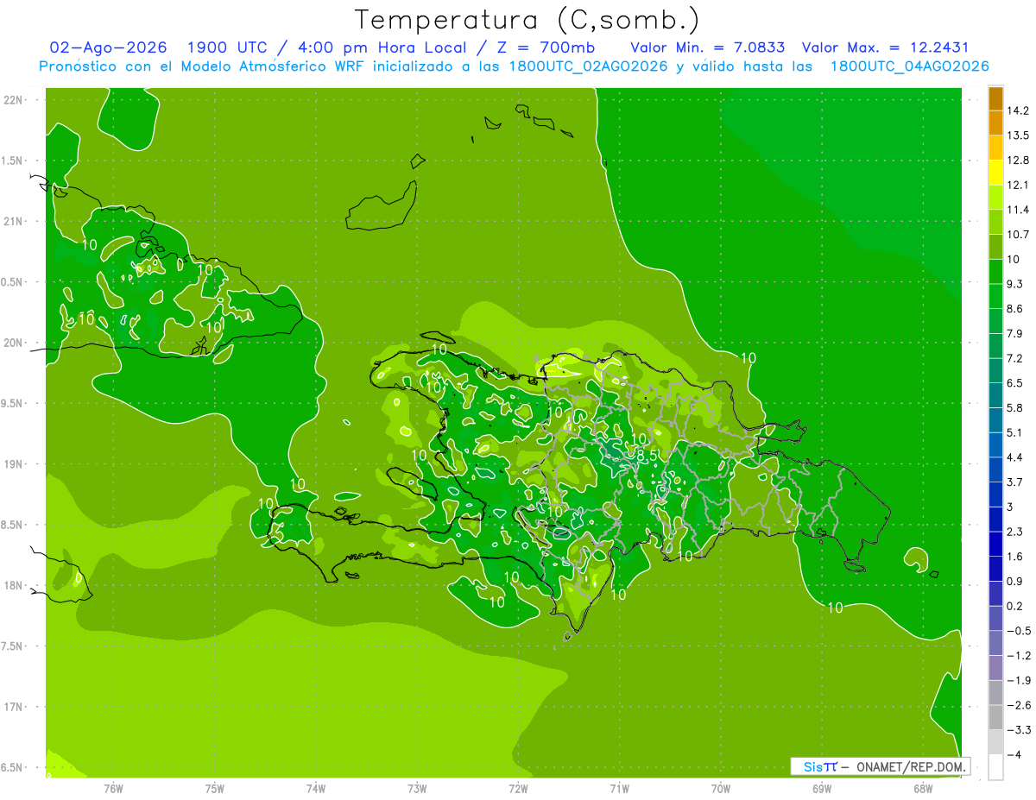Click the "18N" latitude axis label
The image size is (1036, 800).
[x=13, y=585]
